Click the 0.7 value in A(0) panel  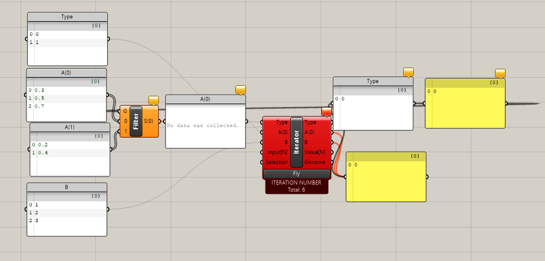(39, 106)
